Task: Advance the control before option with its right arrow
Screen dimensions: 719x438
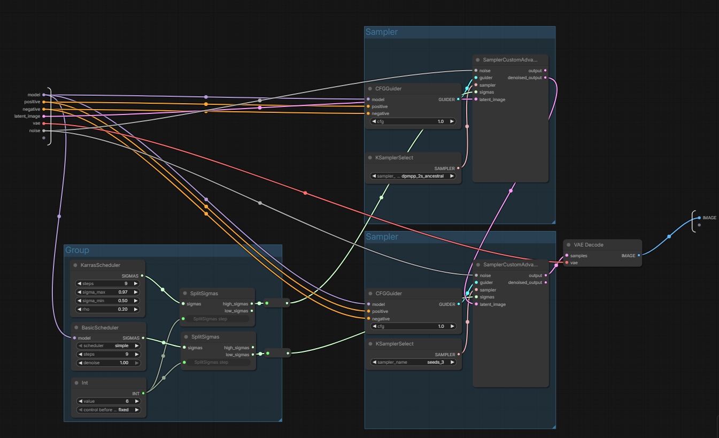Action: pyautogui.click(x=136, y=410)
